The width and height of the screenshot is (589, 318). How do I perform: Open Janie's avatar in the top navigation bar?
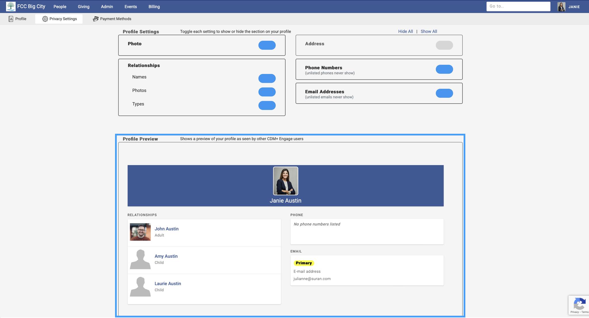click(x=561, y=6)
